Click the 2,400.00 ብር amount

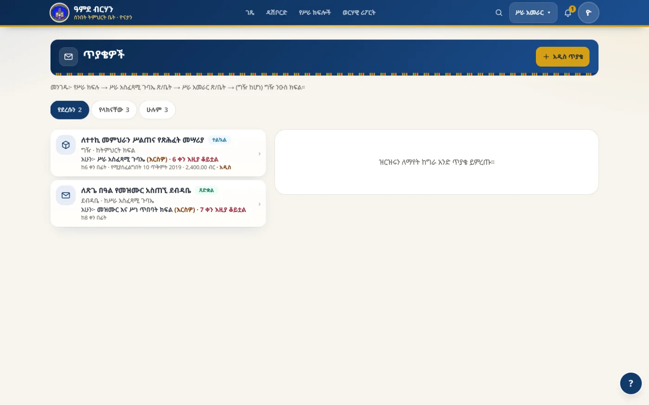coord(200,167)
